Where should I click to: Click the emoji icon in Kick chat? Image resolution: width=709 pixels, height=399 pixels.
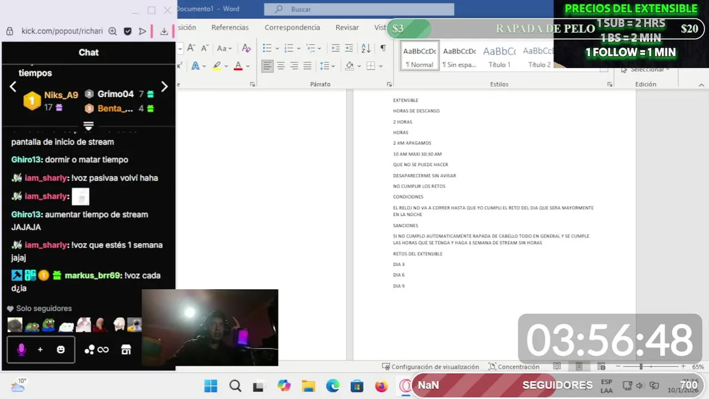pyautogui.click(x=60, y=350)
